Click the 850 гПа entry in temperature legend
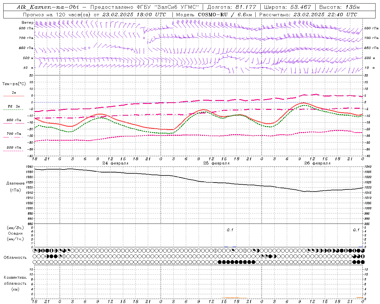The height and width of the screenshot is (304, 380). point(14,120)
